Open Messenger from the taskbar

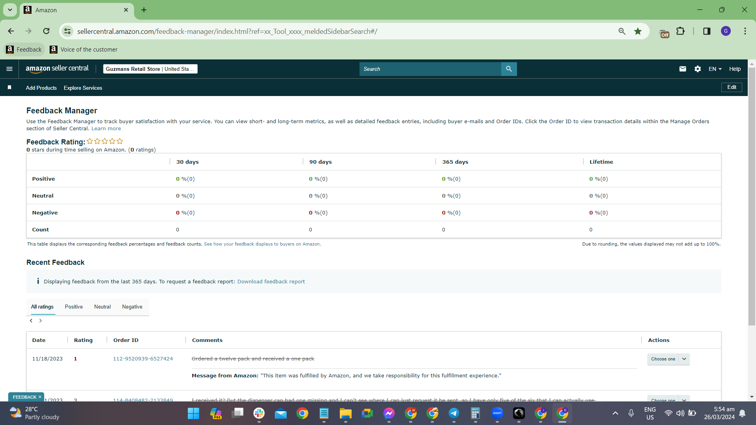click(389, 413)
